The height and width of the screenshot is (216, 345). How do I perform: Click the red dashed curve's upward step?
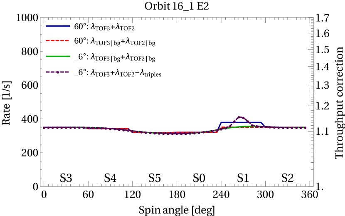(219, 129)
